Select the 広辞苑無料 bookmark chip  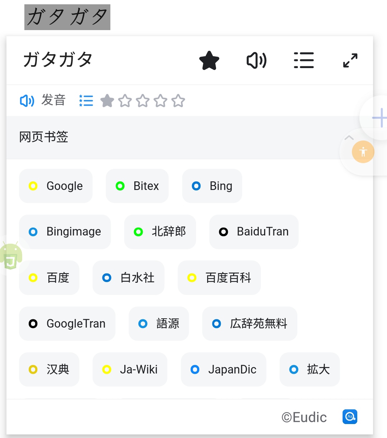click(250, 324)
